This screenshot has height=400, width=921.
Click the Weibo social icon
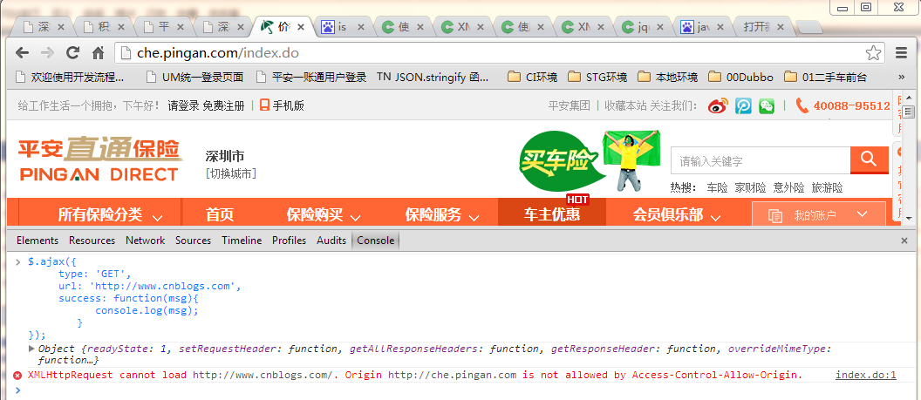pyautogui.click(x=717, y=105)
